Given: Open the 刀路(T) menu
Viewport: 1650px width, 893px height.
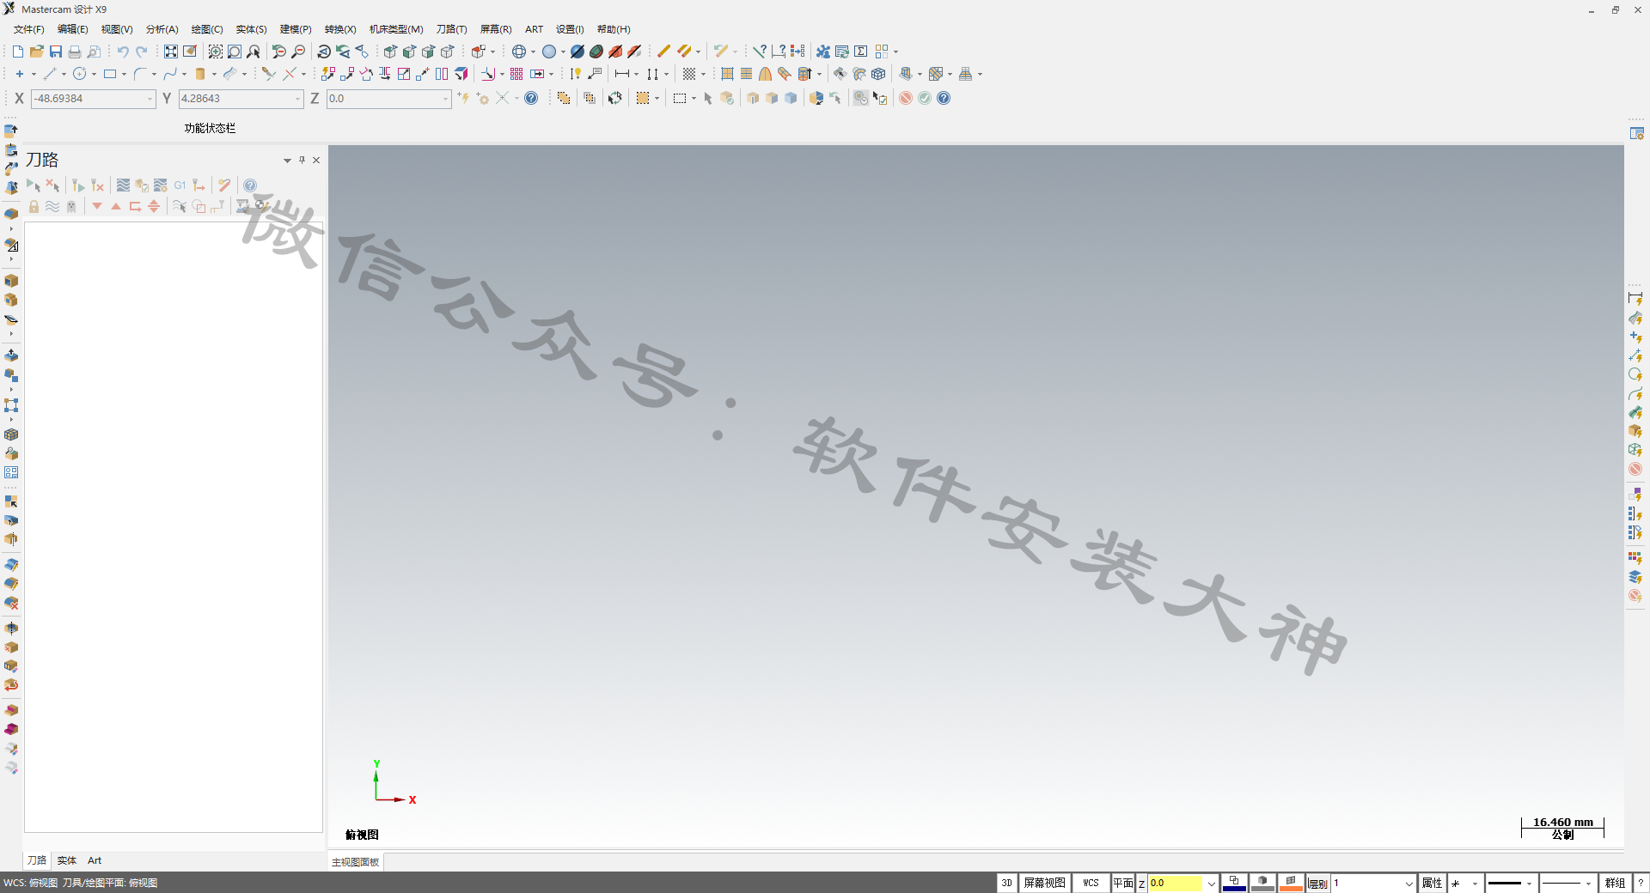Looking at the screenshot, I should tap(451, 29).
